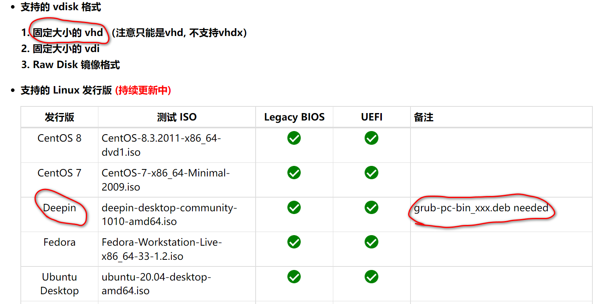Click the '固定大小的 vhd' list item
The height and width of the screenshot is (304, 594).
(x=68, y=33)
